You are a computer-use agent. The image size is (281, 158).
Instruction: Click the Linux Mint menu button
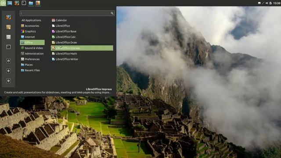3,3
